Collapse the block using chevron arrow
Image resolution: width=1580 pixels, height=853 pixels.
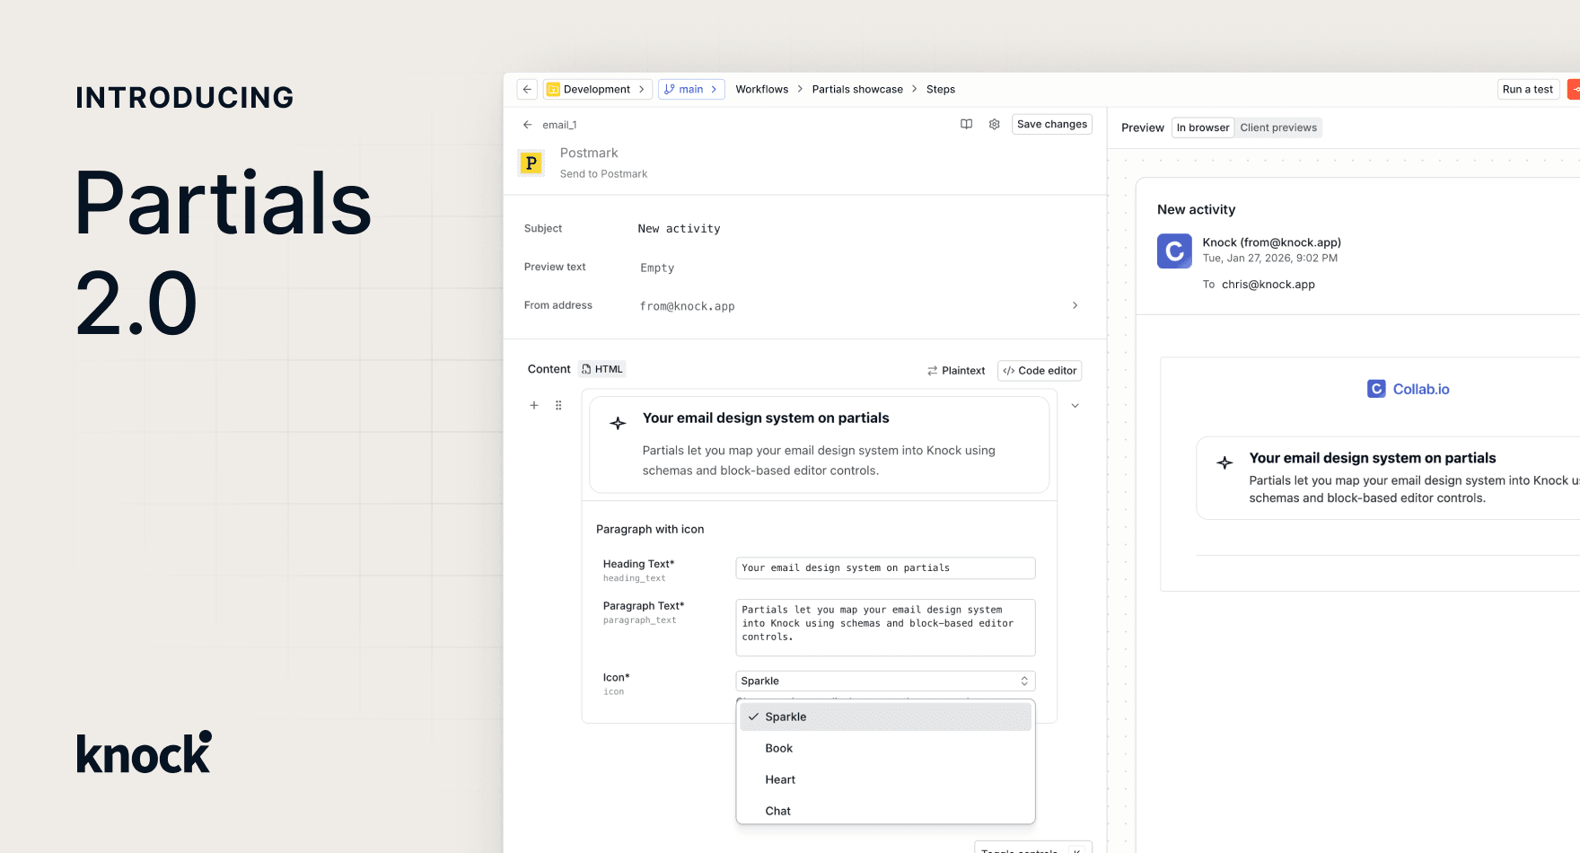pos(1075,406)
